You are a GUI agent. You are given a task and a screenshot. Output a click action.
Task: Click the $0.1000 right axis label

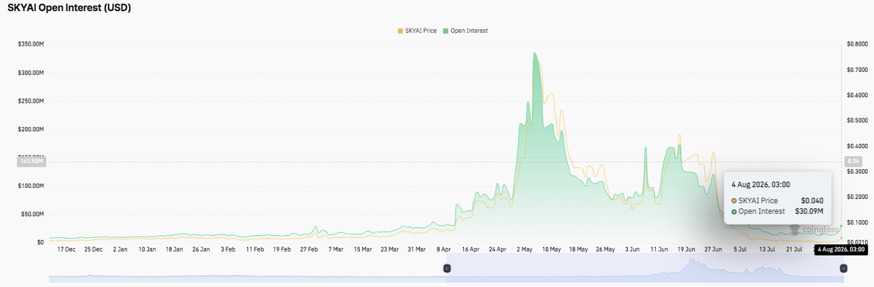tap(856, 223)
